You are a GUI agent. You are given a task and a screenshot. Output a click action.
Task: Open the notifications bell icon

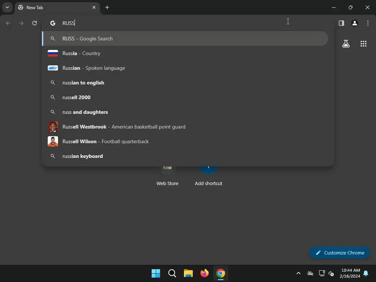point(366,273)
